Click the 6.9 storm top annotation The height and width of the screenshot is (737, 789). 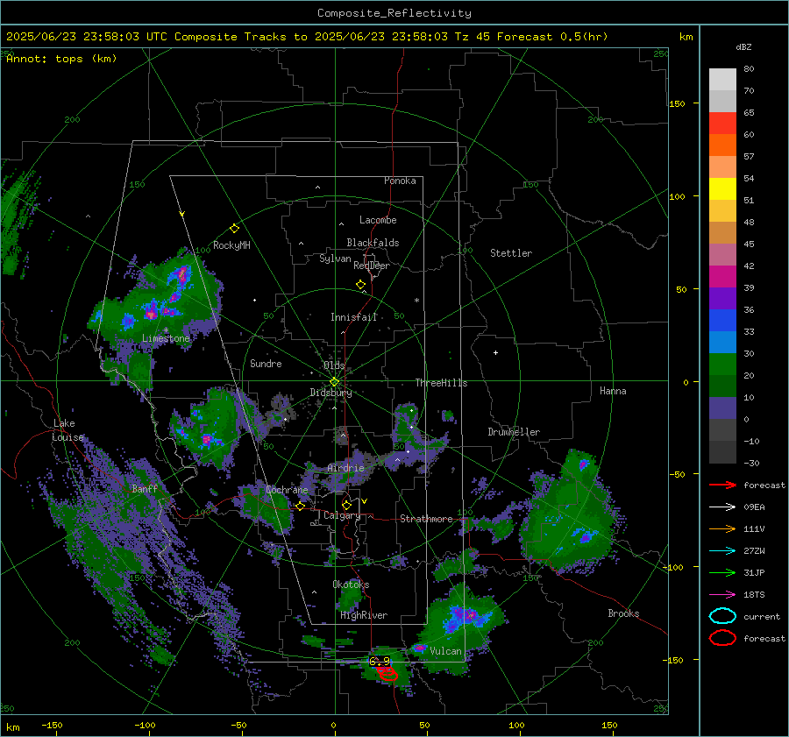(380, 661)
